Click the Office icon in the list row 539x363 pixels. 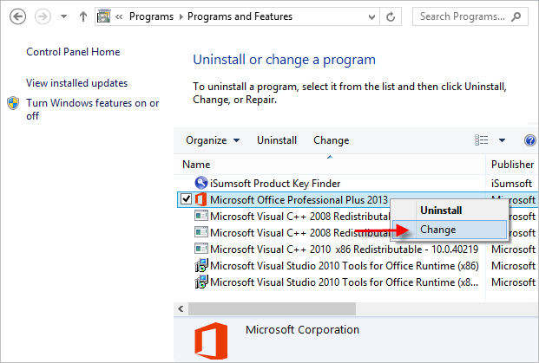[x=200, y=199]
